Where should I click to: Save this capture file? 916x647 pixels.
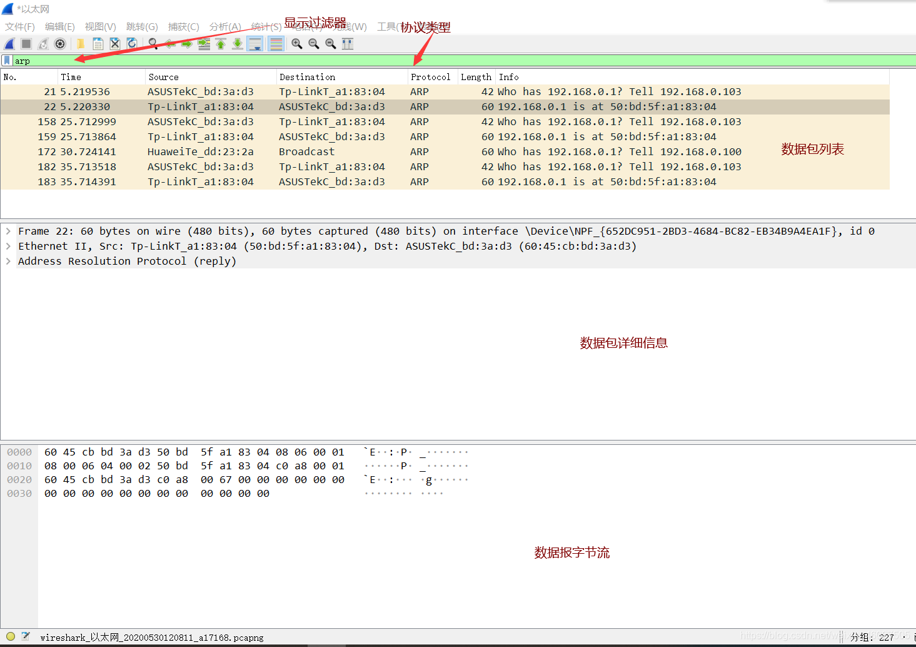[x=98, y=44]
